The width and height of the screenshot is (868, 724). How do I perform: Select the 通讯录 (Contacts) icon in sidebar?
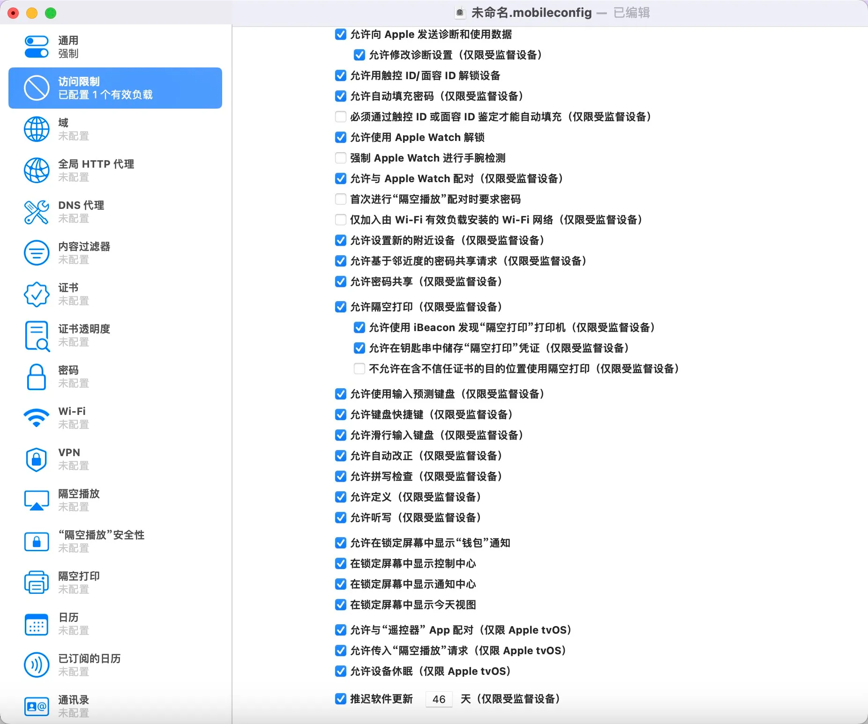(37, 706)
